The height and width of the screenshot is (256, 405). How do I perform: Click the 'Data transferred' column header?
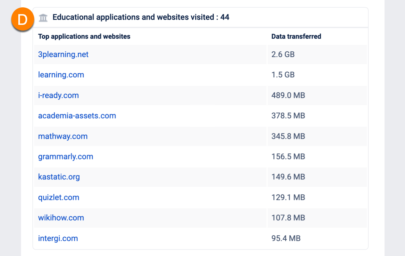pos(296,36)
